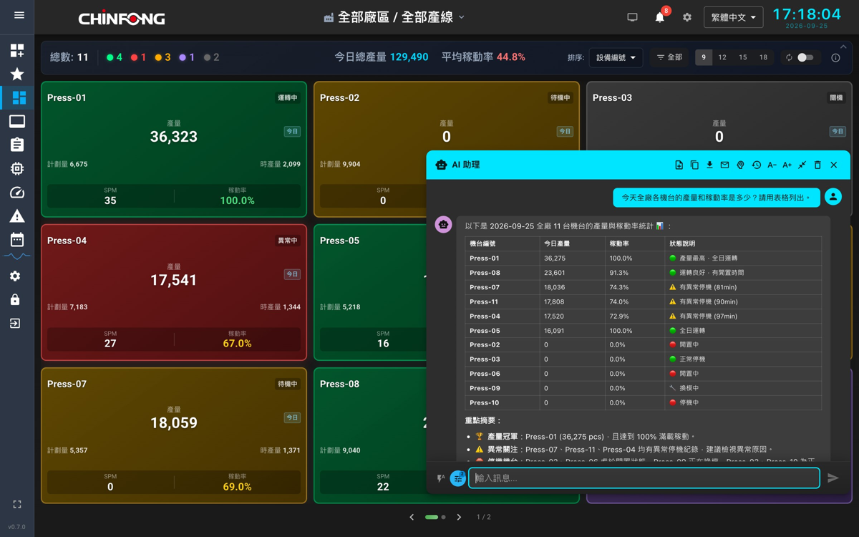Click the screen display icon in header
Image resolution: width=859 pixels, height=537 pixels.
(632, 17)
